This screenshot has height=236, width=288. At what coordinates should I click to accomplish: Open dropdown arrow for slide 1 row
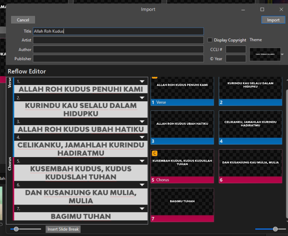(x=142, y=81)
